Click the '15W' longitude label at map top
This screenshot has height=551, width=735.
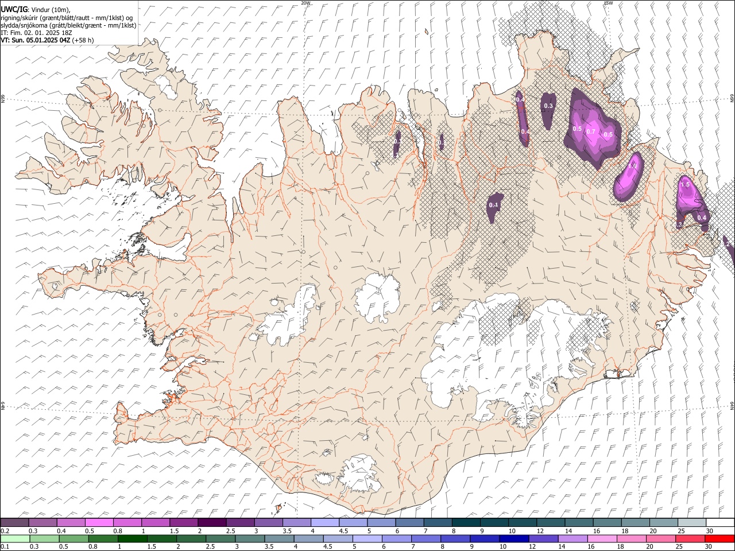click(x=608, y=3)
